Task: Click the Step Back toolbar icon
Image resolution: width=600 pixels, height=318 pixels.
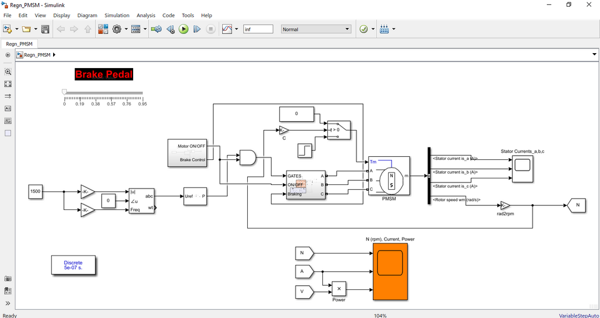Action: (x=171, y=29)
